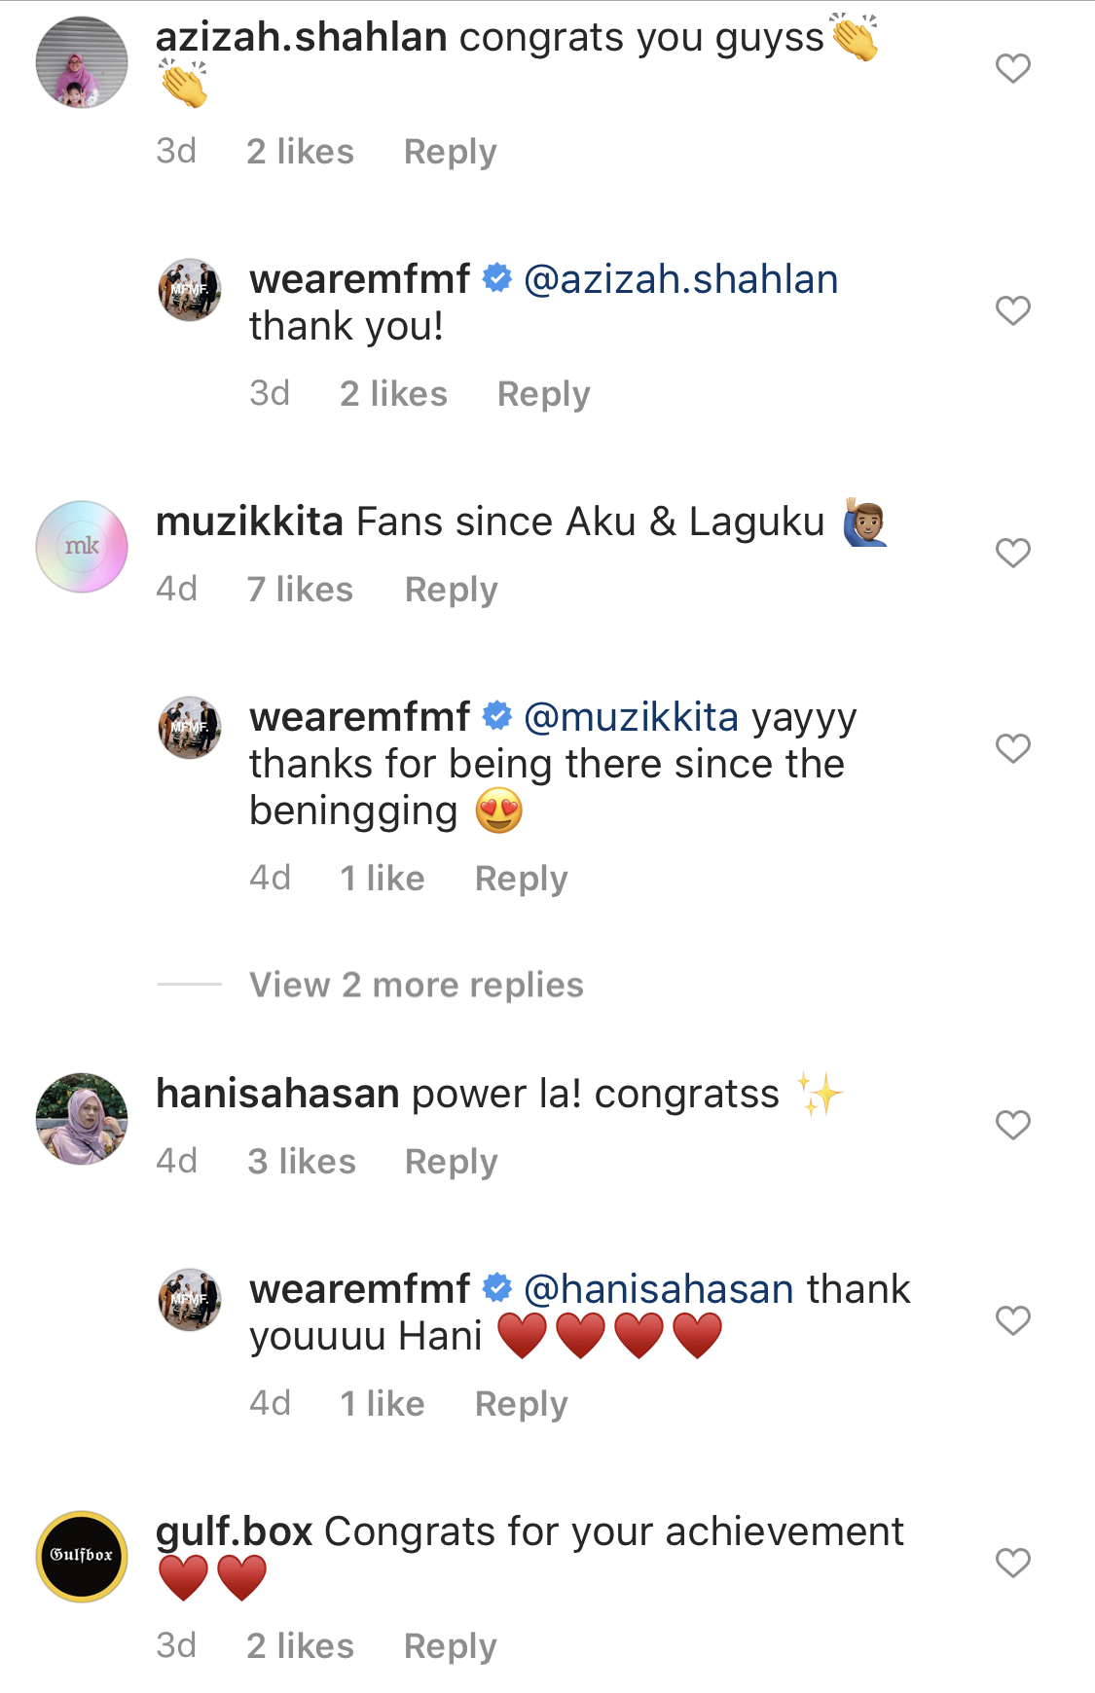Open the @azizah.shahlan mention link
Viewport: 1095px width, 1693px height.
[x=680, y=279]
